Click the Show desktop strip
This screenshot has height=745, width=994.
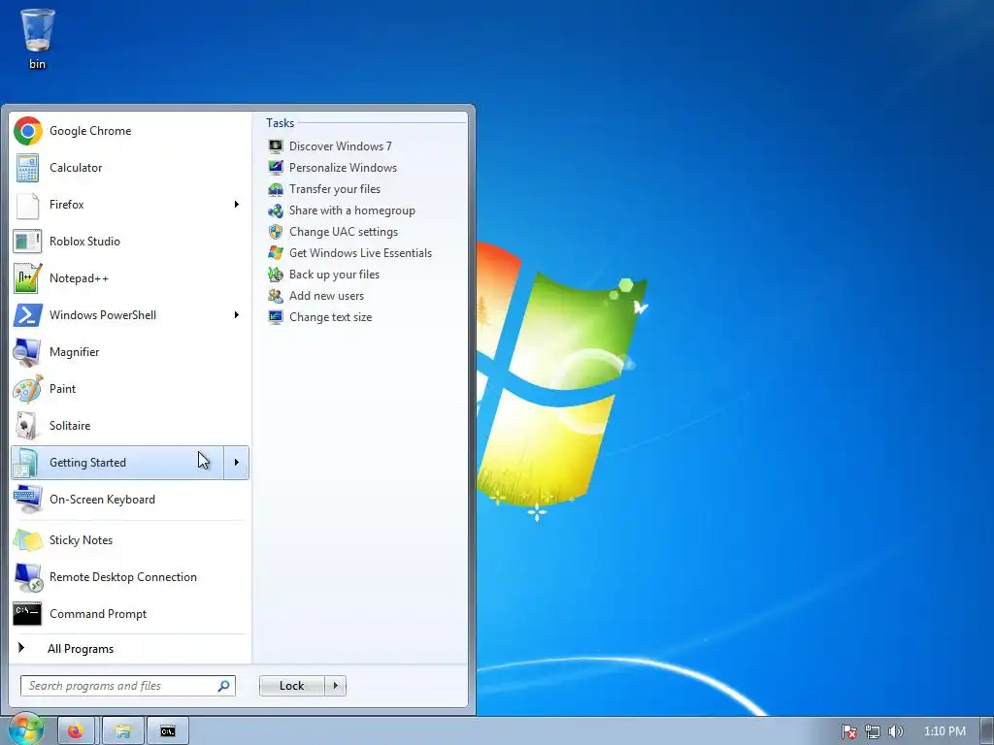(x=987, y=731)
